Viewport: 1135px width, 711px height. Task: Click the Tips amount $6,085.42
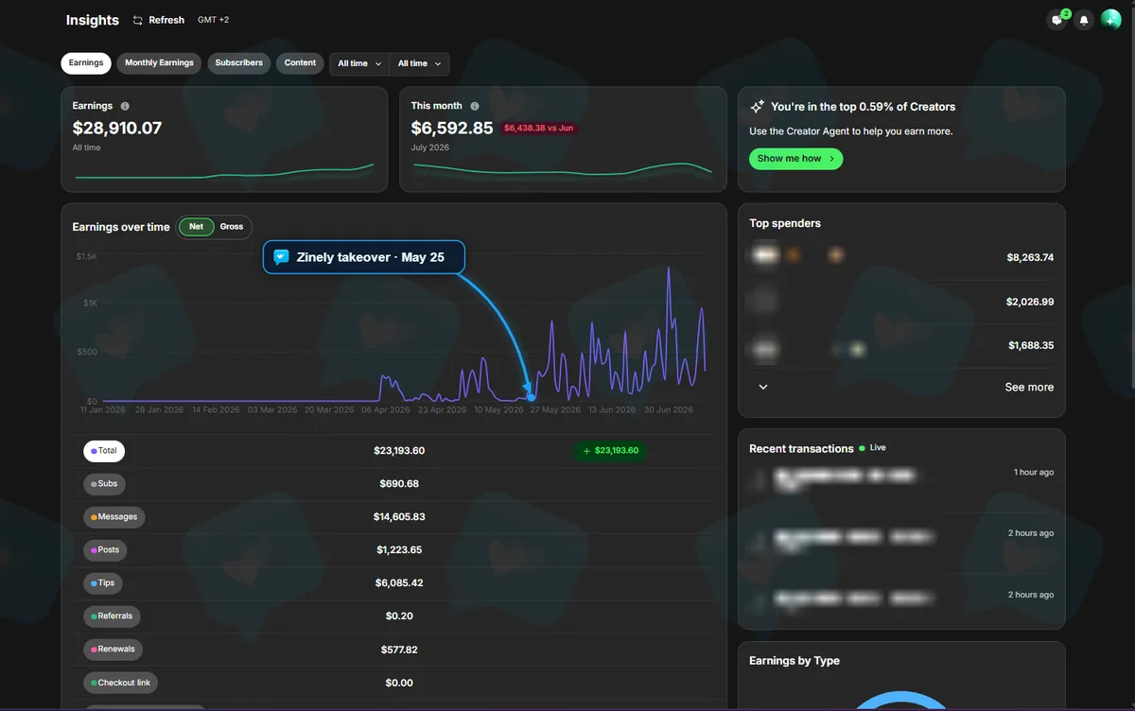tap(399, 583)
